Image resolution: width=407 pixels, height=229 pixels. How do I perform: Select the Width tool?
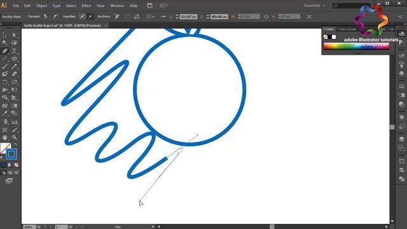pyautogui.click(x=4, y=90)
